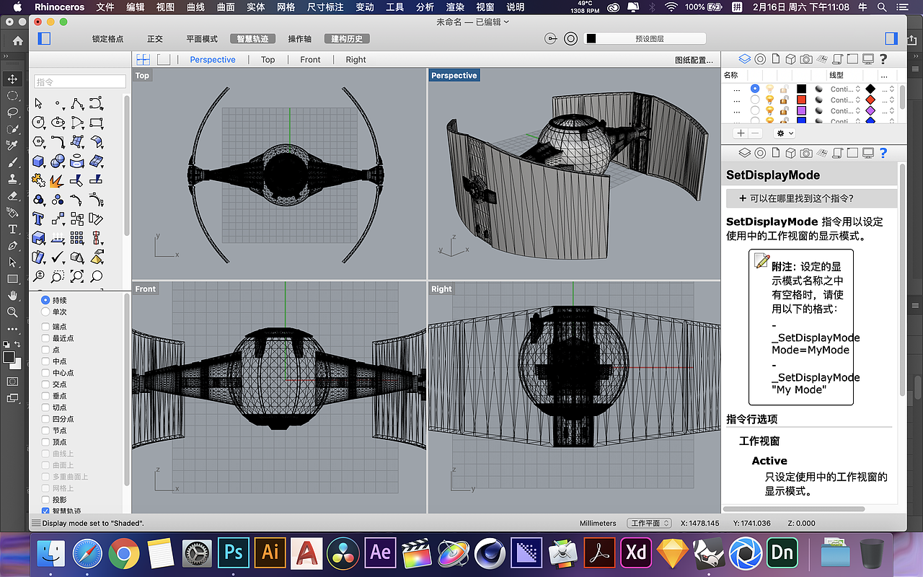Change the purple layer color swatch
Viewport: 923px width, 577px height.
click(x=801, y=111)
